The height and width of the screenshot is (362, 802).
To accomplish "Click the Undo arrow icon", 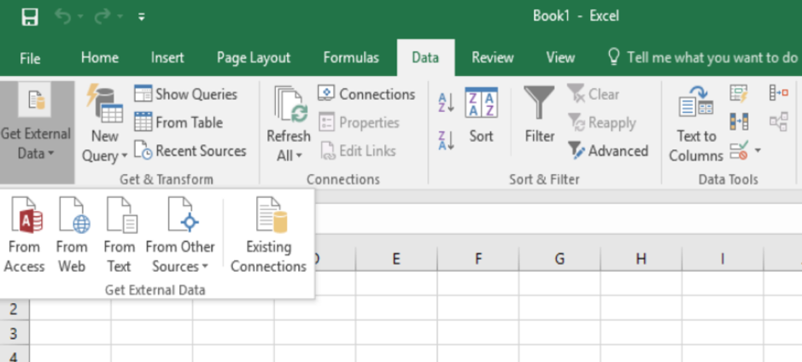I will 63,17.
